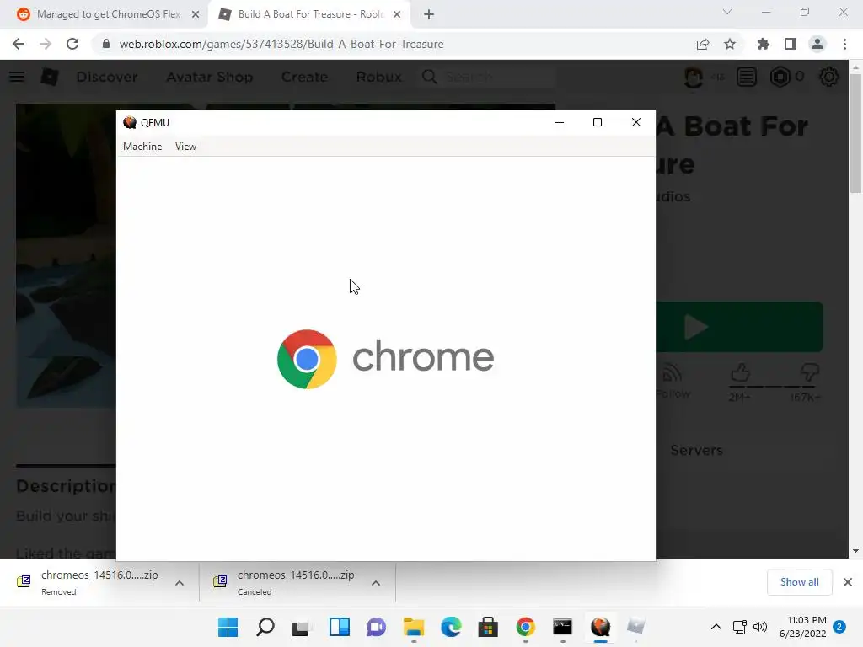Screen dimensions: 863x647
Task: Maximize the QEMU window
Action: [x=598, y=122]
